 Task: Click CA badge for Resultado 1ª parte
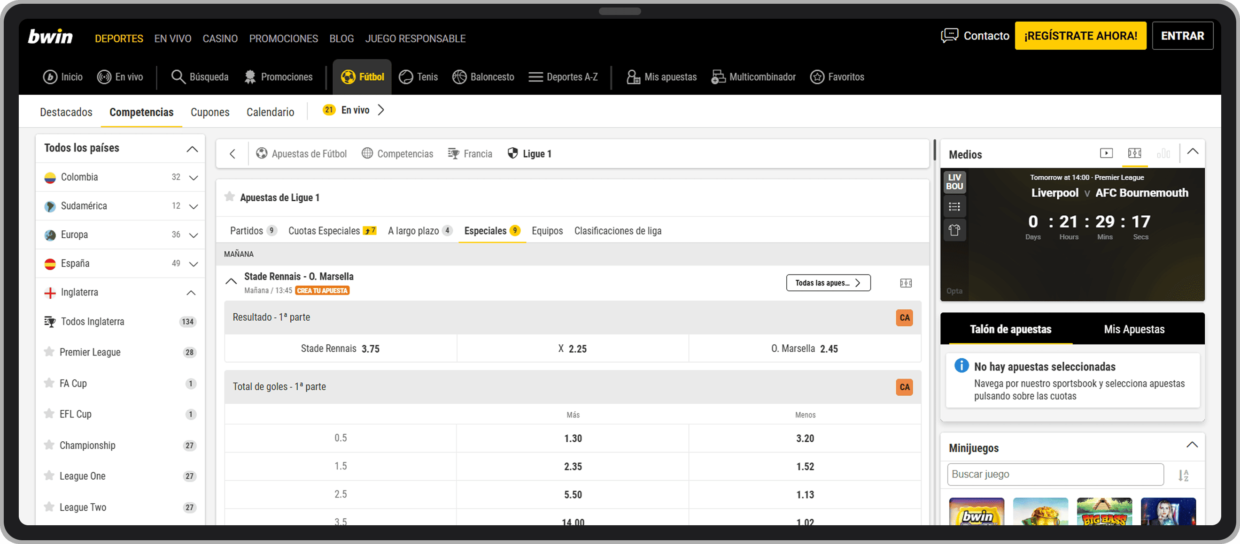tap(905, 317)
